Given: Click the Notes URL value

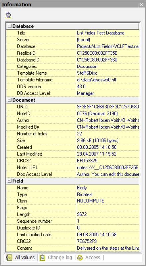Looking at the screenshot, I should [108, 167].
